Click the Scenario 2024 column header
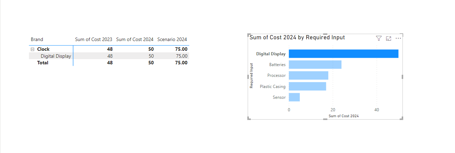Viewport: 455px width, 153px height. pyautogui.click(x=172, y=40)
